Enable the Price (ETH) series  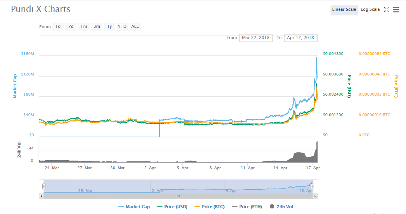coord(247,207)
